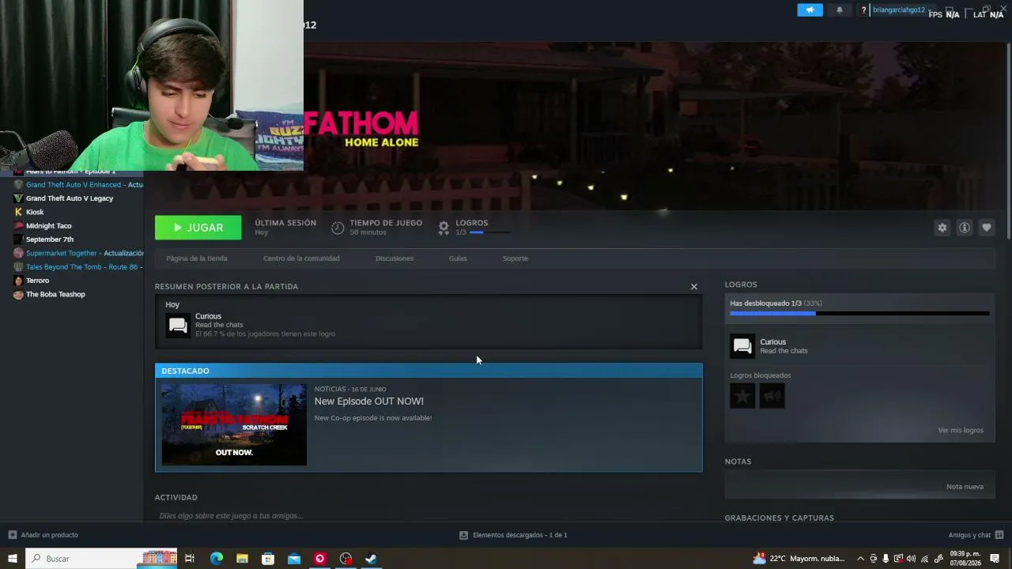1012x569 pixels.
Task: Close the post-game summary panel
Action: (694, 286)
